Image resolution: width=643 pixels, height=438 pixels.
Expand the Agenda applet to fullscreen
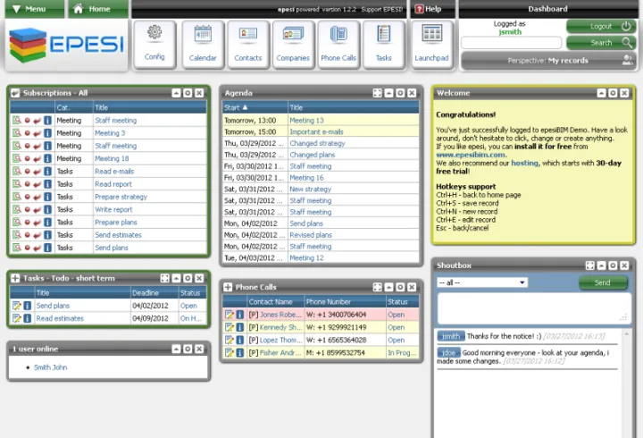[x=377, y=93]
